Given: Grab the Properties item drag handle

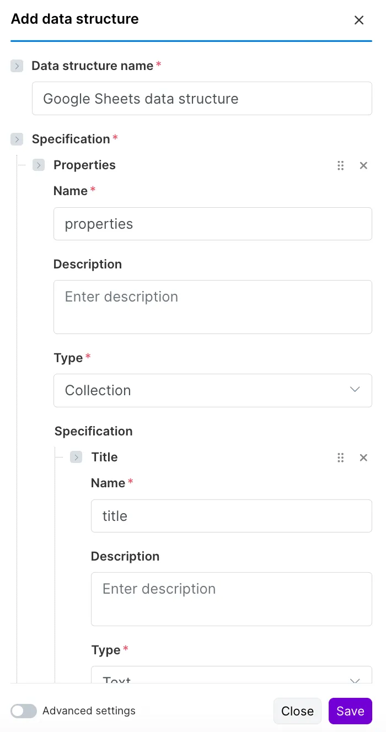Looking at the screenshot, I should tap(341, 165).
